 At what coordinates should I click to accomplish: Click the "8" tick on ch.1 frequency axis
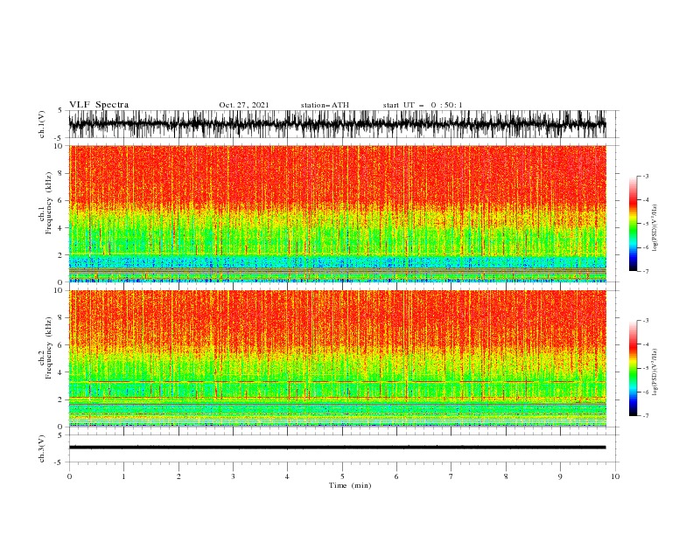click(61, 173)
